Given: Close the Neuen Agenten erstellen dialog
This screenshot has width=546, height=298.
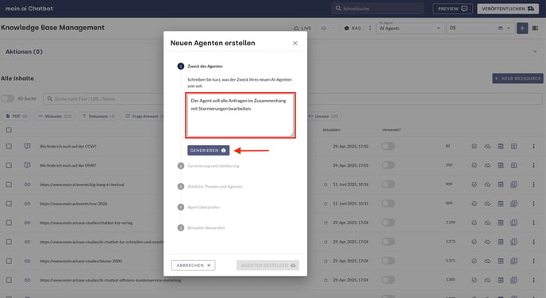Looking at the screenshot, I should (295, 43).
